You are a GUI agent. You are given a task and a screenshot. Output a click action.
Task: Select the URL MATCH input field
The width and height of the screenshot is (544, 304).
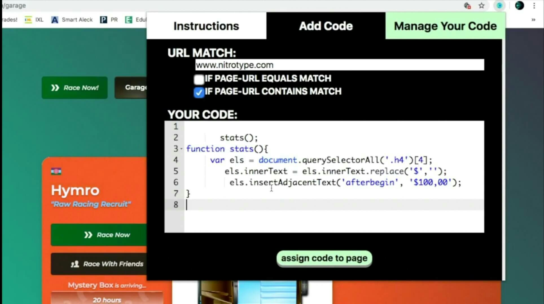[x=339, y=65]
